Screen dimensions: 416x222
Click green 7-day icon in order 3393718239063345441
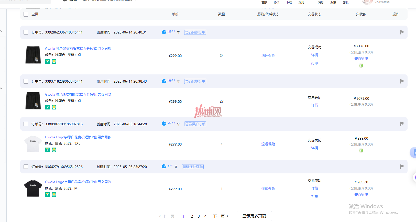[x=47, y=107]
